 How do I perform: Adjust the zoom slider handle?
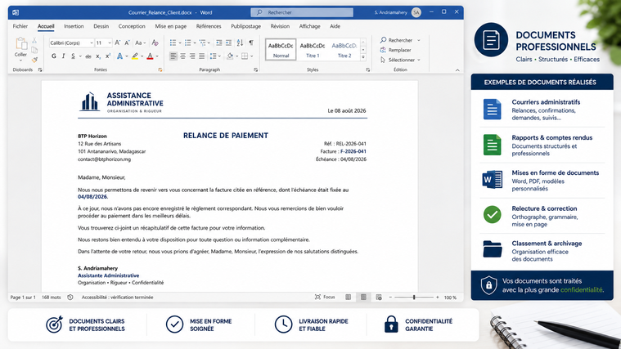(x=414, y=298)
